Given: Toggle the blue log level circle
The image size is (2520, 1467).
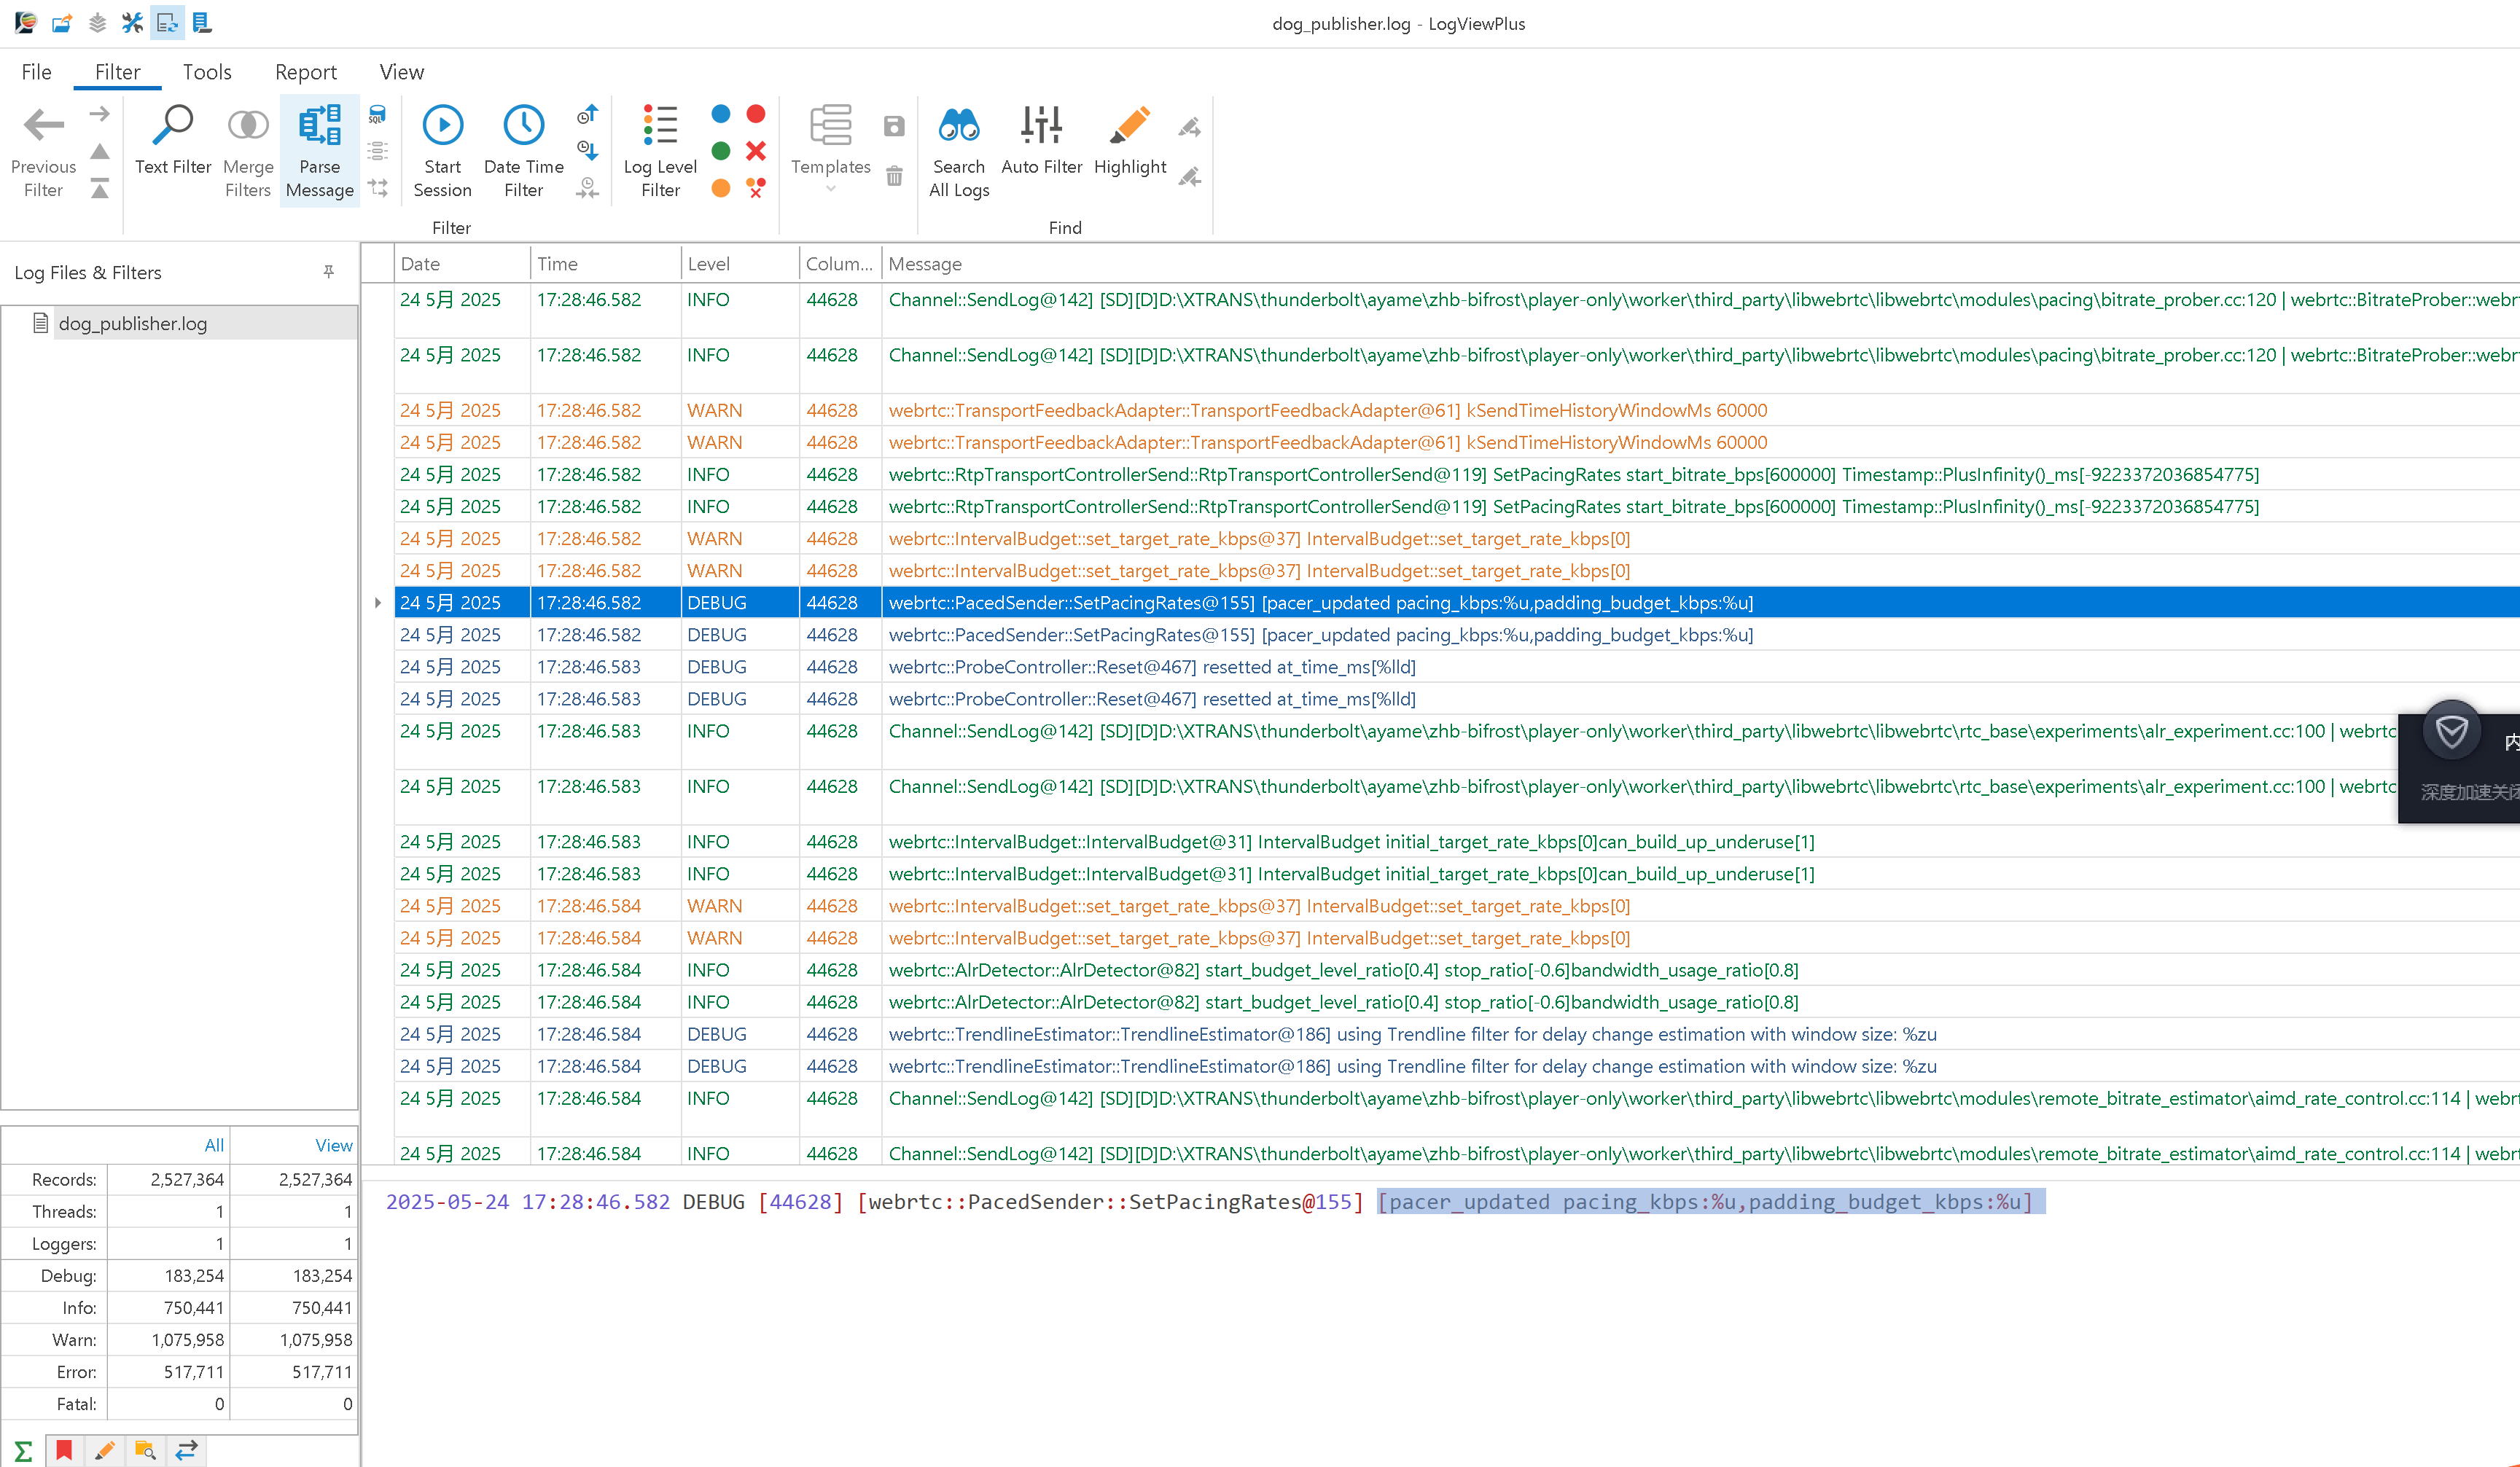Looking at the screenshot, I should pos(720,114).
